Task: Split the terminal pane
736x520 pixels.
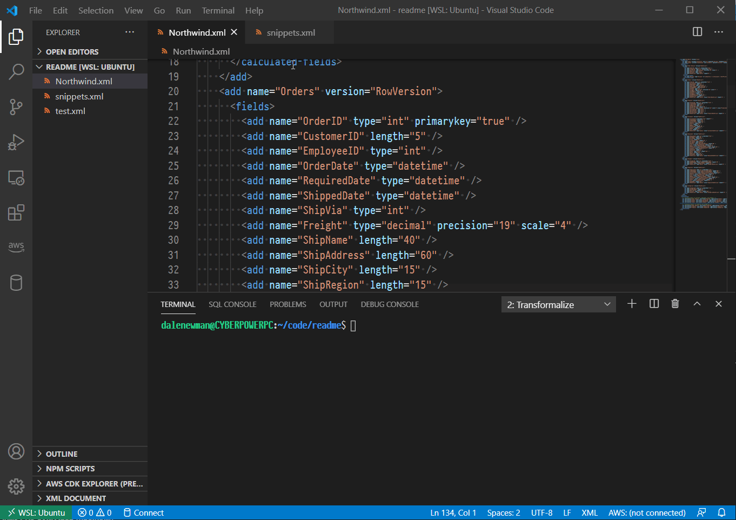Action: point(654,304)
